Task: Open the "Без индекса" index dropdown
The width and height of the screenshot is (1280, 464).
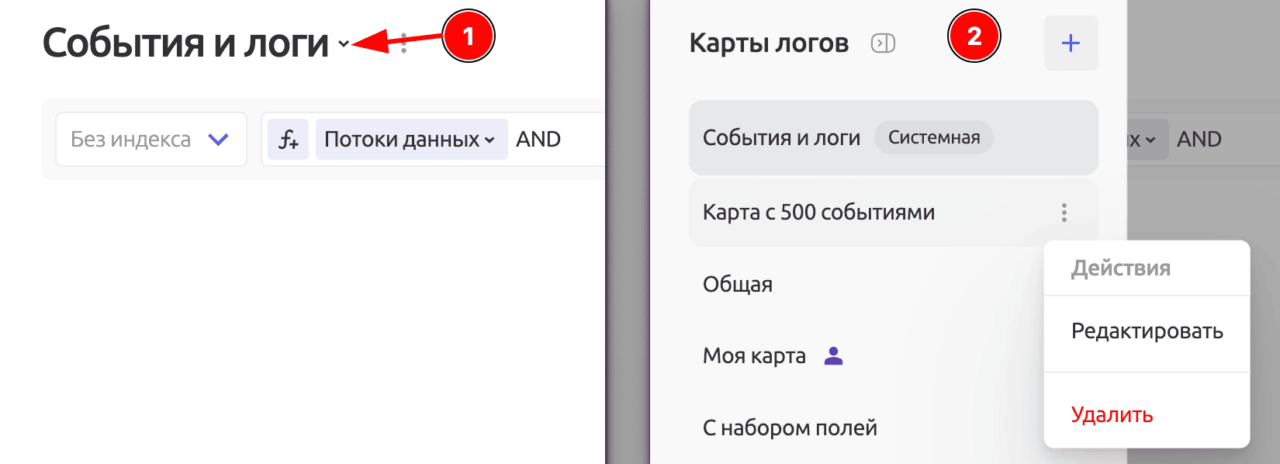Action: (x=151, y=139)
